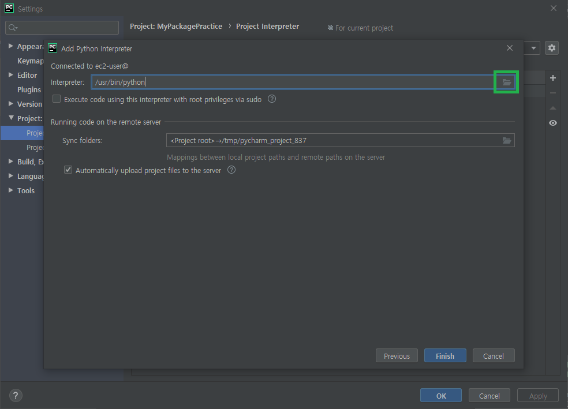Enable execute code with root privileges via sudo

57,99
